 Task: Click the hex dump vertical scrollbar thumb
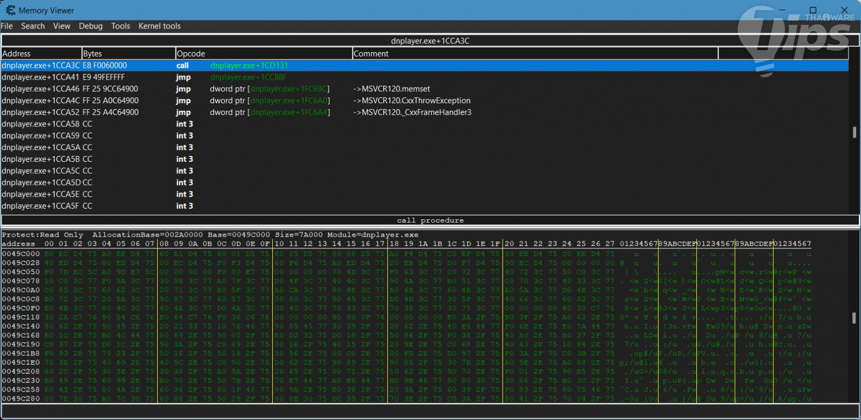(x=854, y=318)
